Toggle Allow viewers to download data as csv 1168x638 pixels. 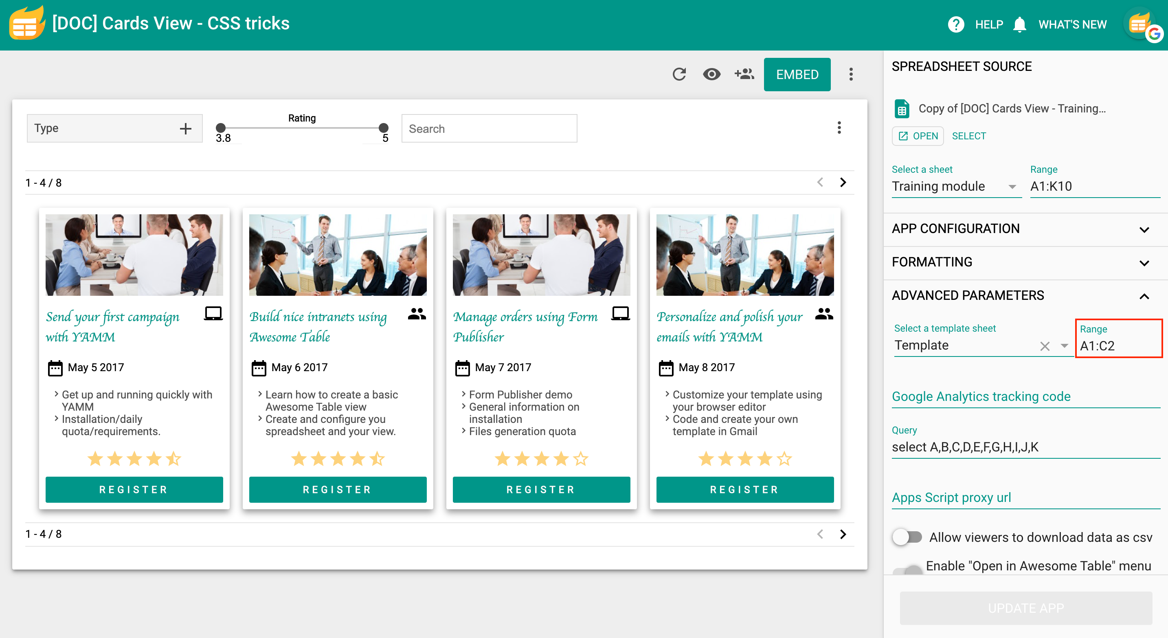click(907, 537)
